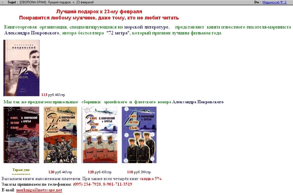293x195 pixels.
Task: Open sender link Медынский Ф.З.
Action: click(x=274, y=2)
